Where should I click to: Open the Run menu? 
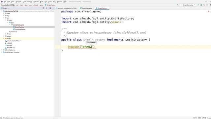point(46,2)
